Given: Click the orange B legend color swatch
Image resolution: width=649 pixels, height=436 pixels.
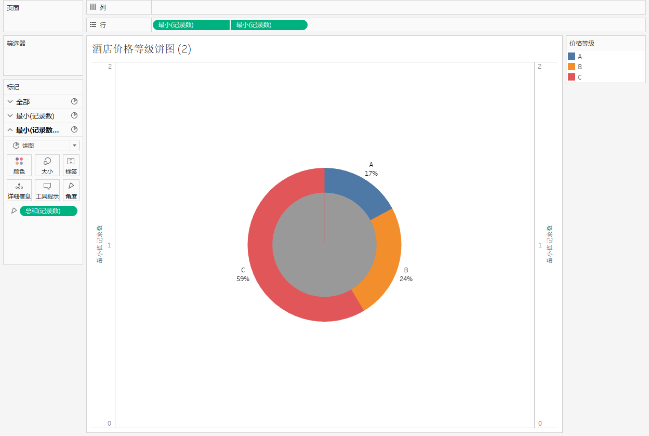Looking at the screenshot, I should click(x=572, y=67).
